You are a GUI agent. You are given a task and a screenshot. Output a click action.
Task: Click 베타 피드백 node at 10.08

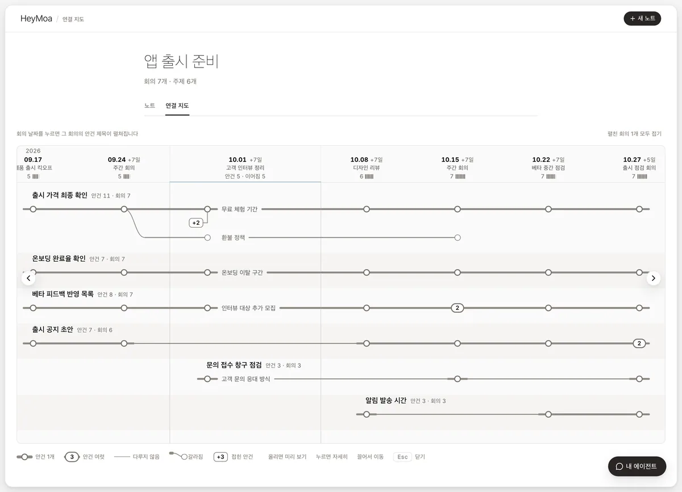[x=367, y=308]
